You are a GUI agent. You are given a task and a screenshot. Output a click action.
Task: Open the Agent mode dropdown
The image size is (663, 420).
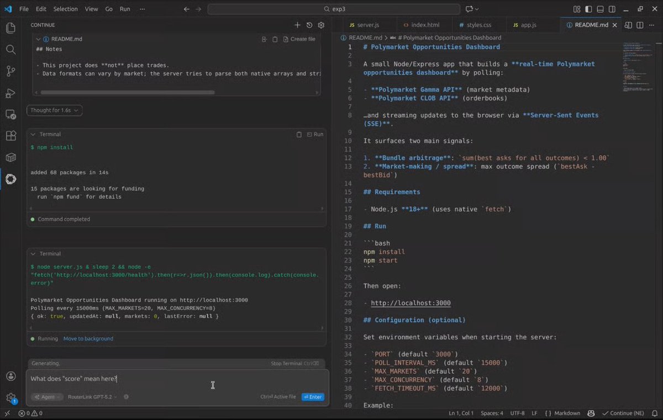47,397
